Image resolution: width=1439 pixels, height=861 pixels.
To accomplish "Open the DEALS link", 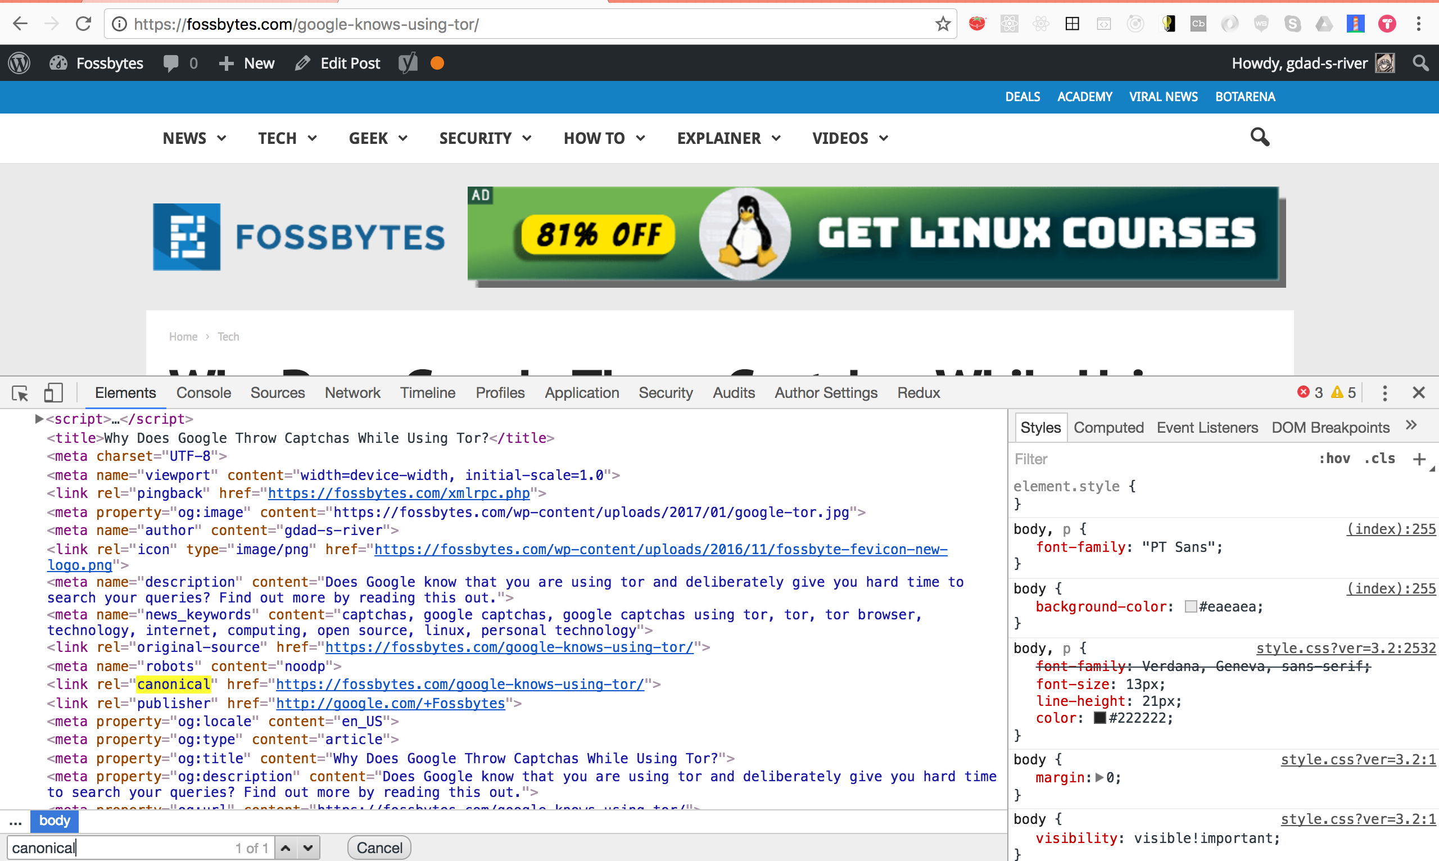I will [1022, 96].
